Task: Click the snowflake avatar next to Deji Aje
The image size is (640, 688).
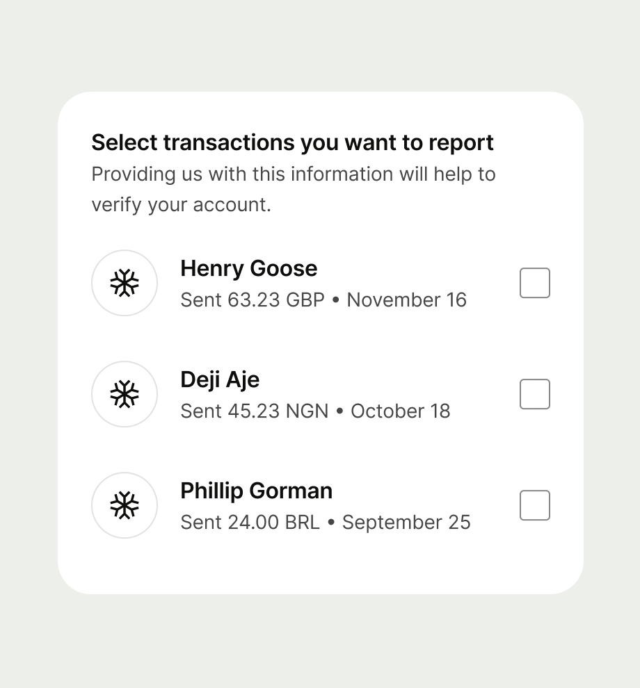Action: pos(125,394)
